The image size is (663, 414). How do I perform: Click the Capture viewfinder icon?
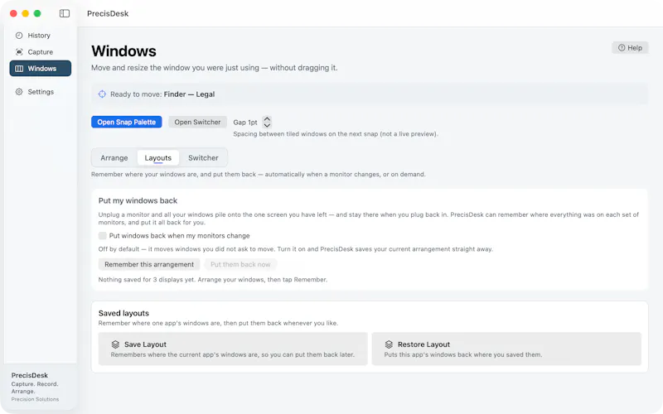19,52
